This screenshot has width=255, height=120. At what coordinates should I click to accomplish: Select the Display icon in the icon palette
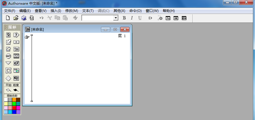(8, 35)
